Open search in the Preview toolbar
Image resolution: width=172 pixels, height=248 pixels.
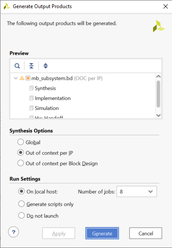tap(17, 66)
